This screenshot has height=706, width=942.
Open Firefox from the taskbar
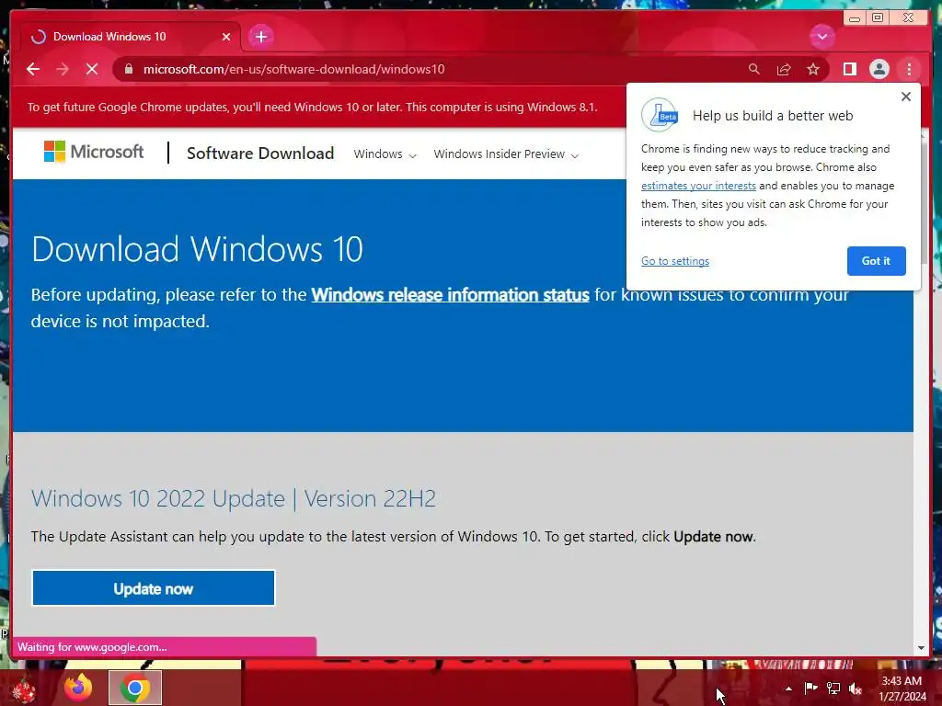click(79, 688)
